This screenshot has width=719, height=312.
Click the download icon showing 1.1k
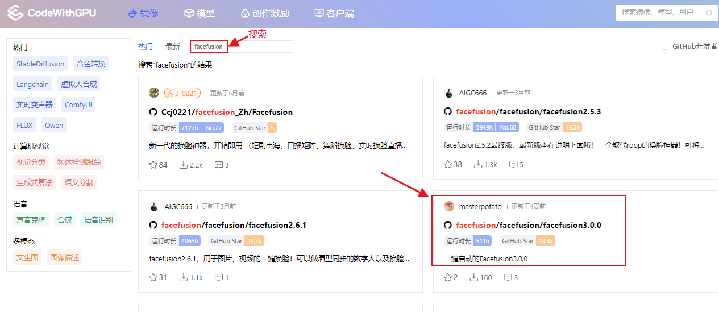pyautogui.click(x=184, y=277)
